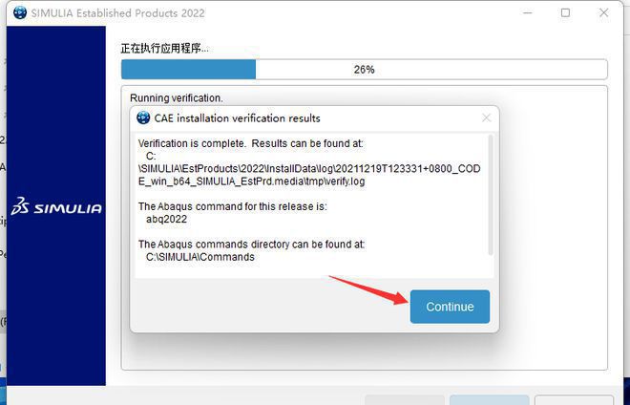This screenshot has width=630, height=405.
Task: Click the SIMULIA globe icon in main title bar
Action: pyautogui.click(x=20, y=12)
